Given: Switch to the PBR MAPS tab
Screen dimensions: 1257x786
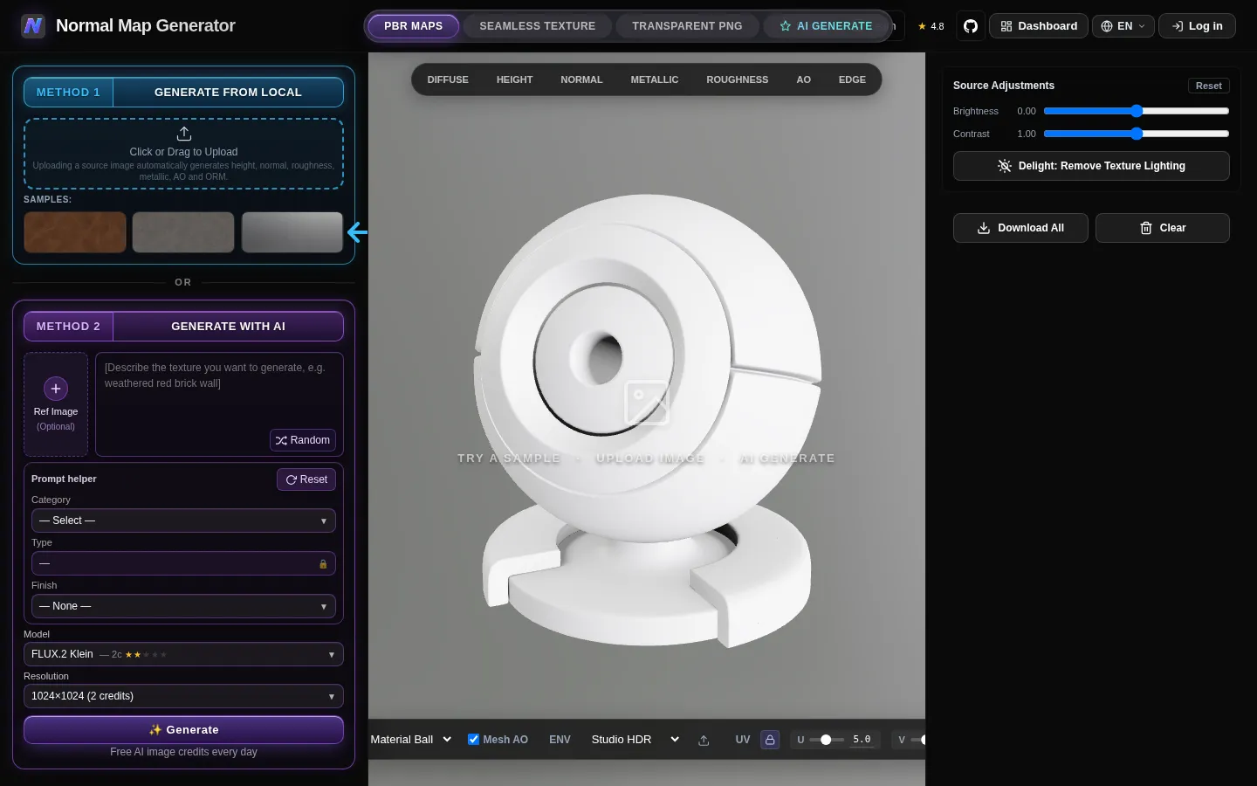Looking at the screenshot, I should click(414, 26).
